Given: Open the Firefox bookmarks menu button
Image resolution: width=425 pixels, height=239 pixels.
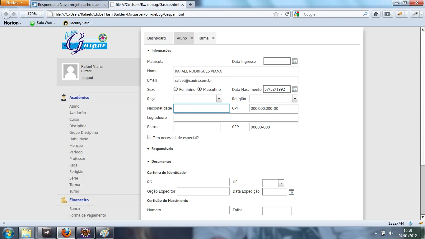Looking at the screenshot, I should click(387, 14).
